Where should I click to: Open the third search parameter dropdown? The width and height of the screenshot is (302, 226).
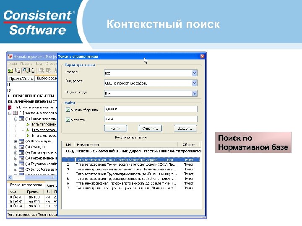click(194, 93)
